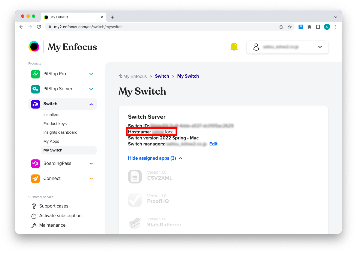Click the Maintenance wrench icon
The image size is (357, 254).
34,226
